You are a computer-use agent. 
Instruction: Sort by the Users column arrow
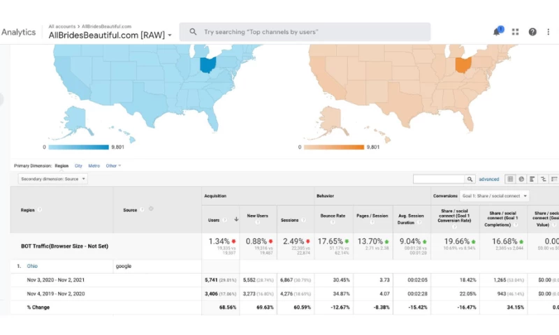[236, 219]
